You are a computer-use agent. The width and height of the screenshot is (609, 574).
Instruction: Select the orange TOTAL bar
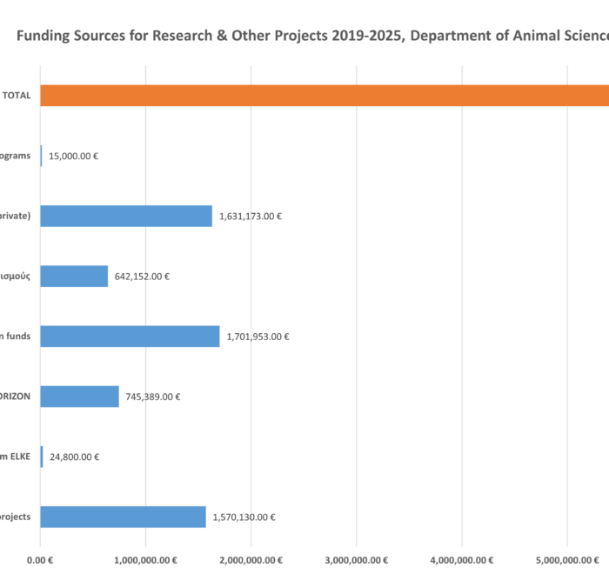click(325, 96)
